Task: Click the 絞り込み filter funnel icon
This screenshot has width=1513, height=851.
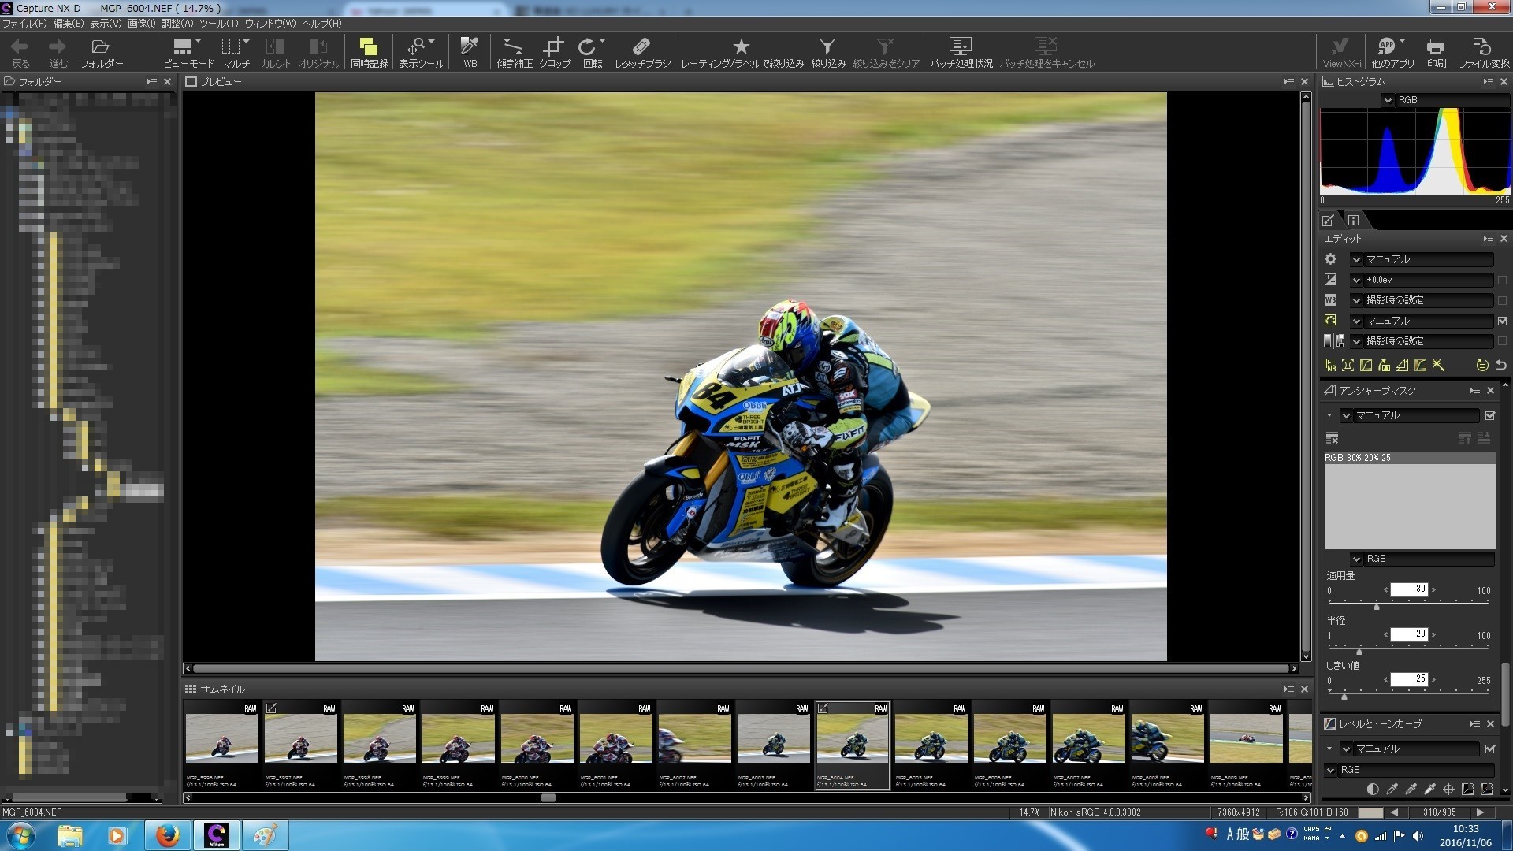Action: point(827,46)
